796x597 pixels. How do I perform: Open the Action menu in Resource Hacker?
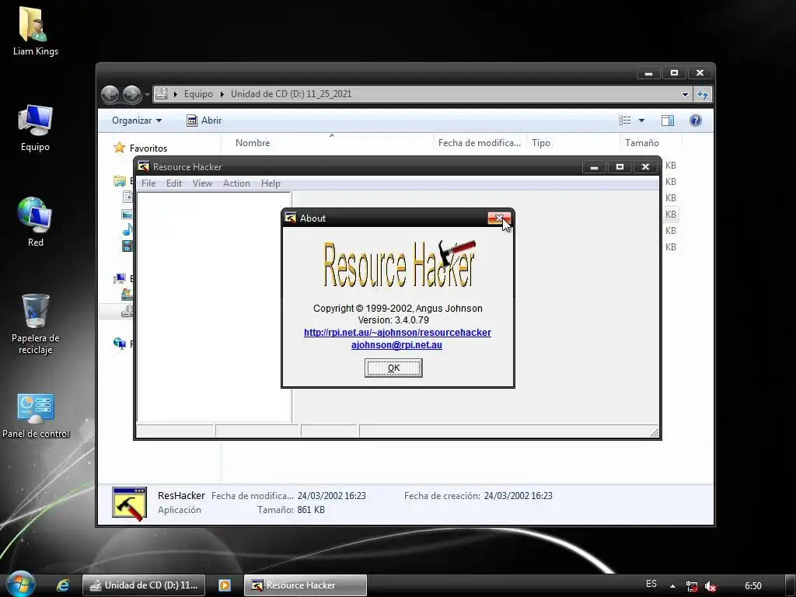(236, 183)
